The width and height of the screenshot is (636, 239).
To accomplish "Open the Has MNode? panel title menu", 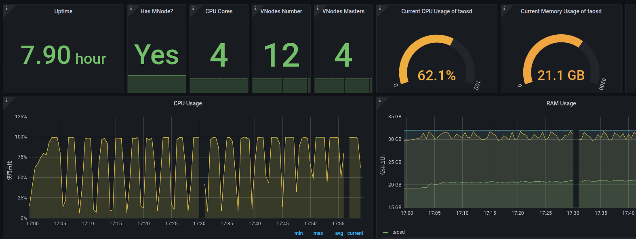I will pos(157,11).
